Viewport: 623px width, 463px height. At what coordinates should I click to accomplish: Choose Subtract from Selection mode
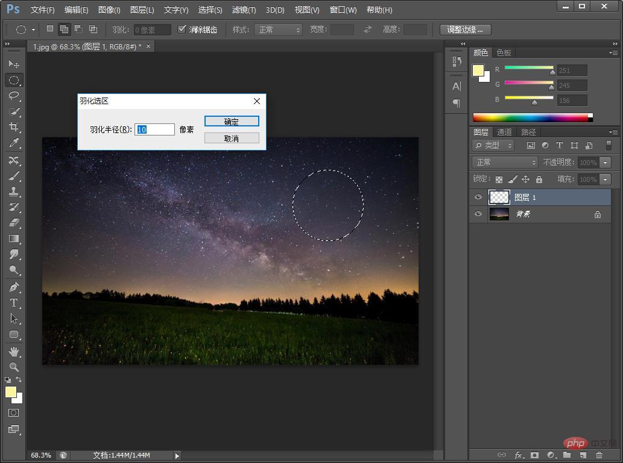coord(78,28)
